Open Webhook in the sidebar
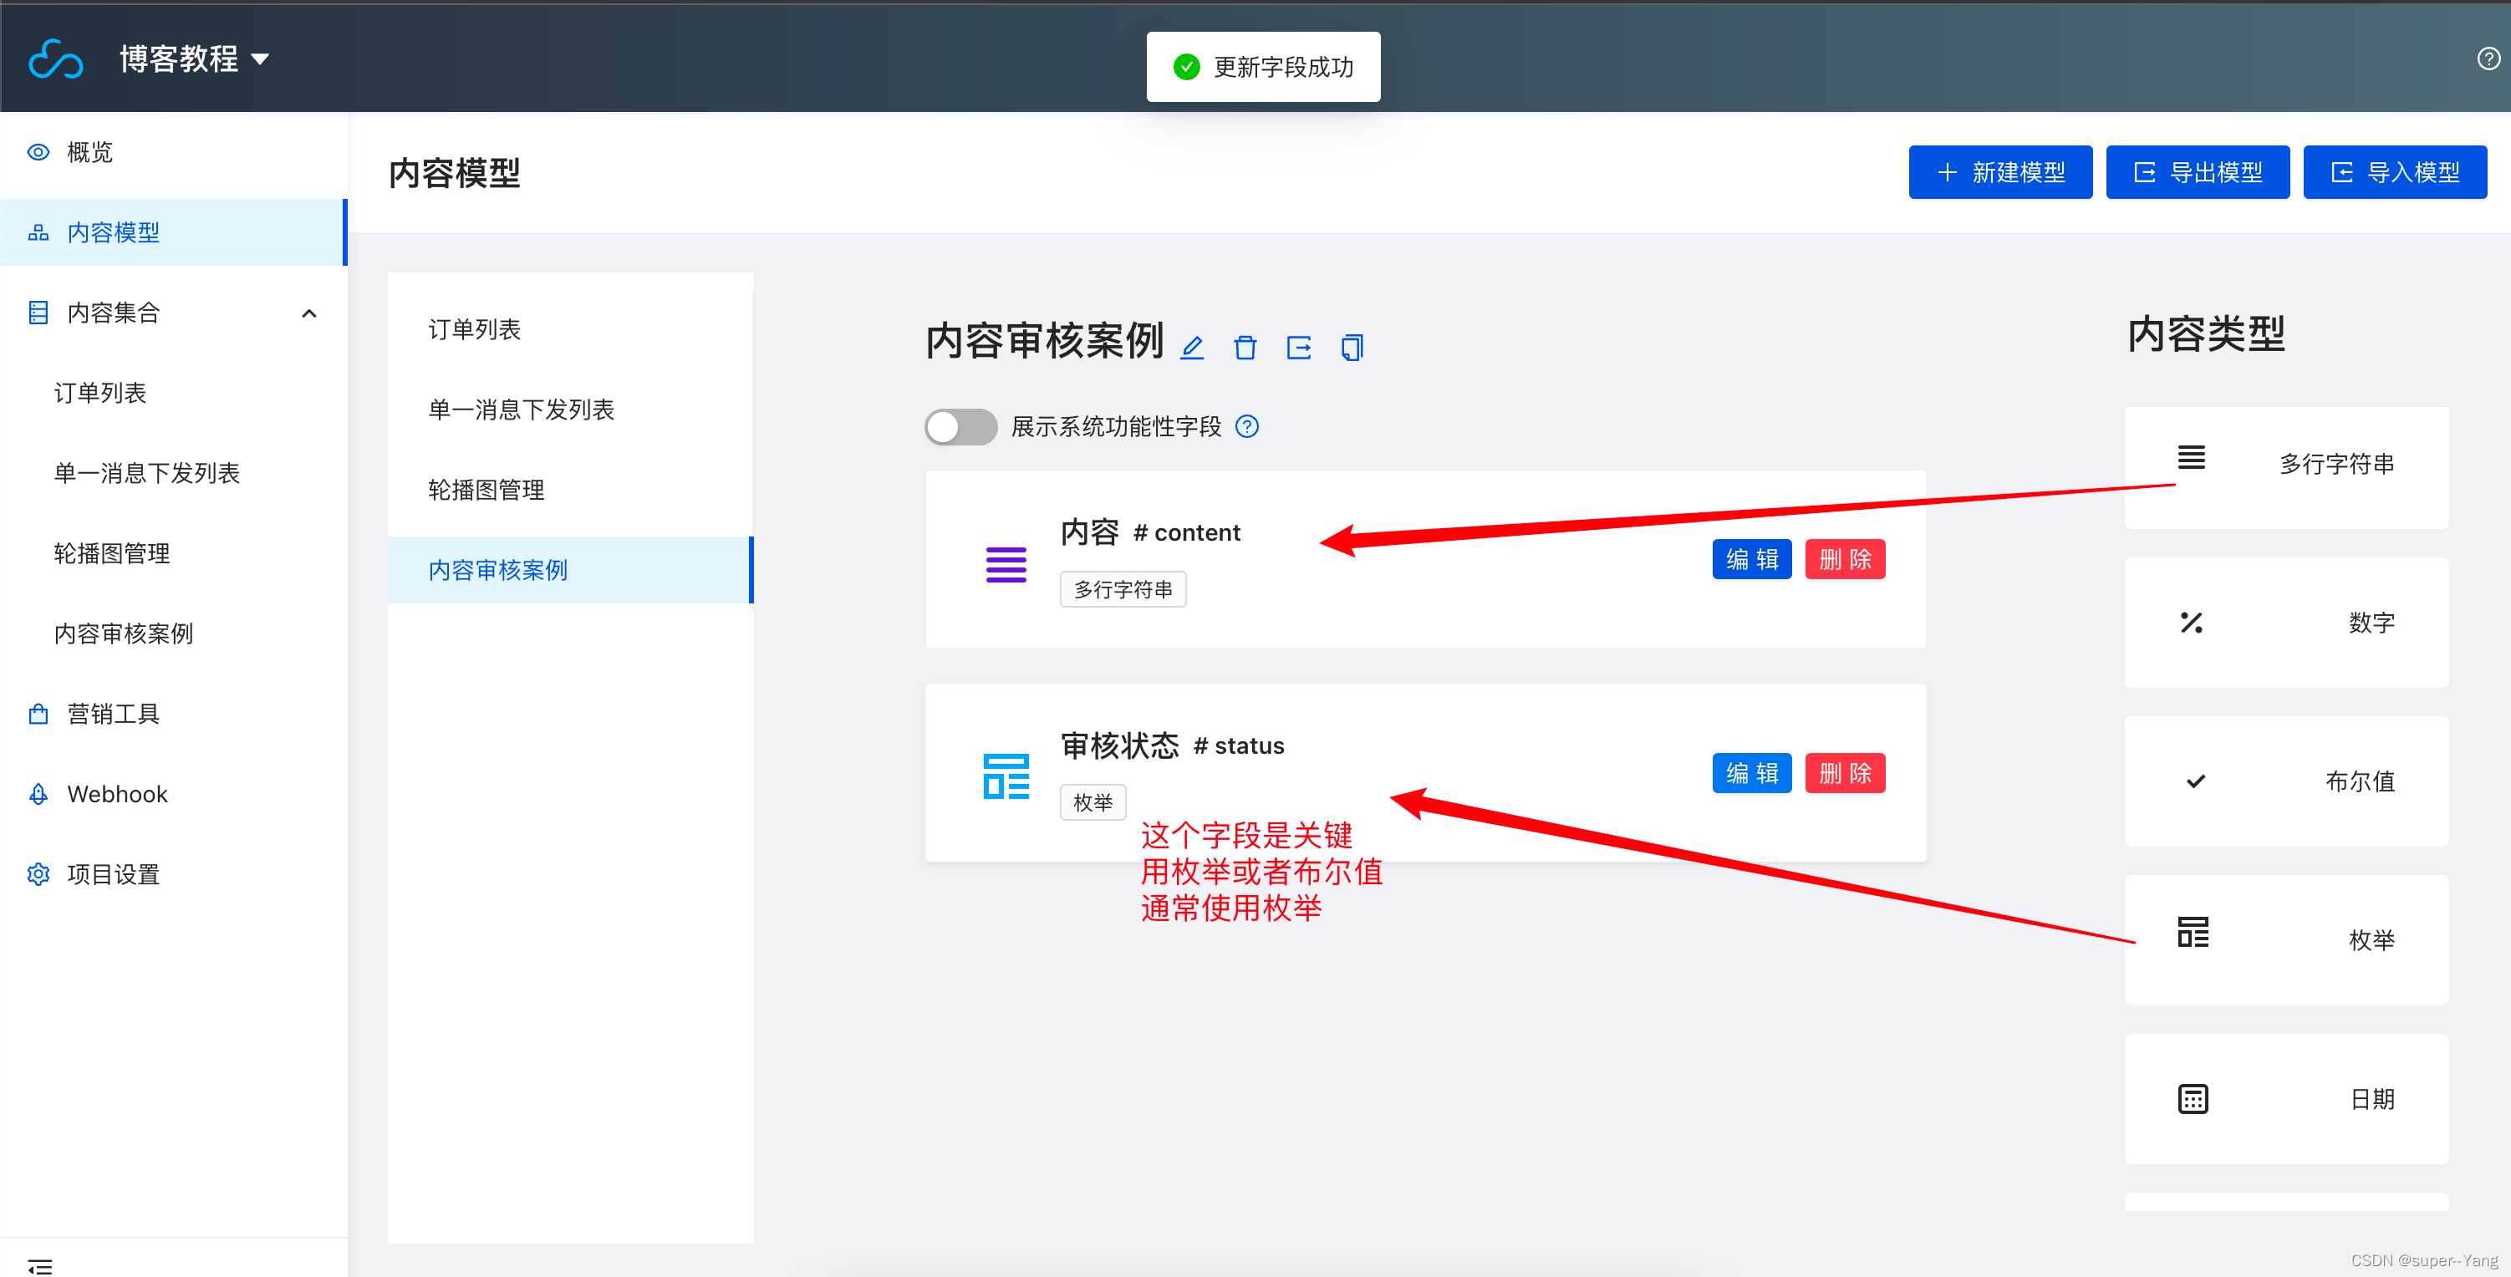Viewport: 2511px width, 1277px height. (x=174, y=793)
